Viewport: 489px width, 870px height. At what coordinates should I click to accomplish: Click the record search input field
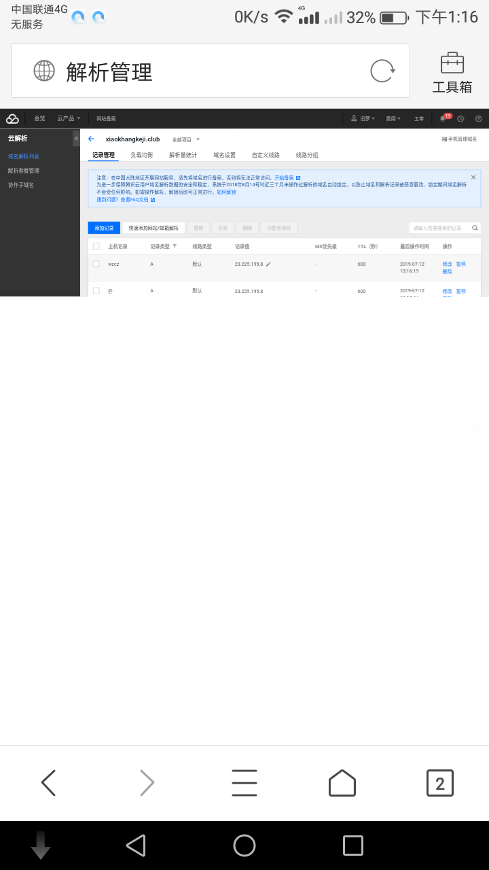click(439, 228)
